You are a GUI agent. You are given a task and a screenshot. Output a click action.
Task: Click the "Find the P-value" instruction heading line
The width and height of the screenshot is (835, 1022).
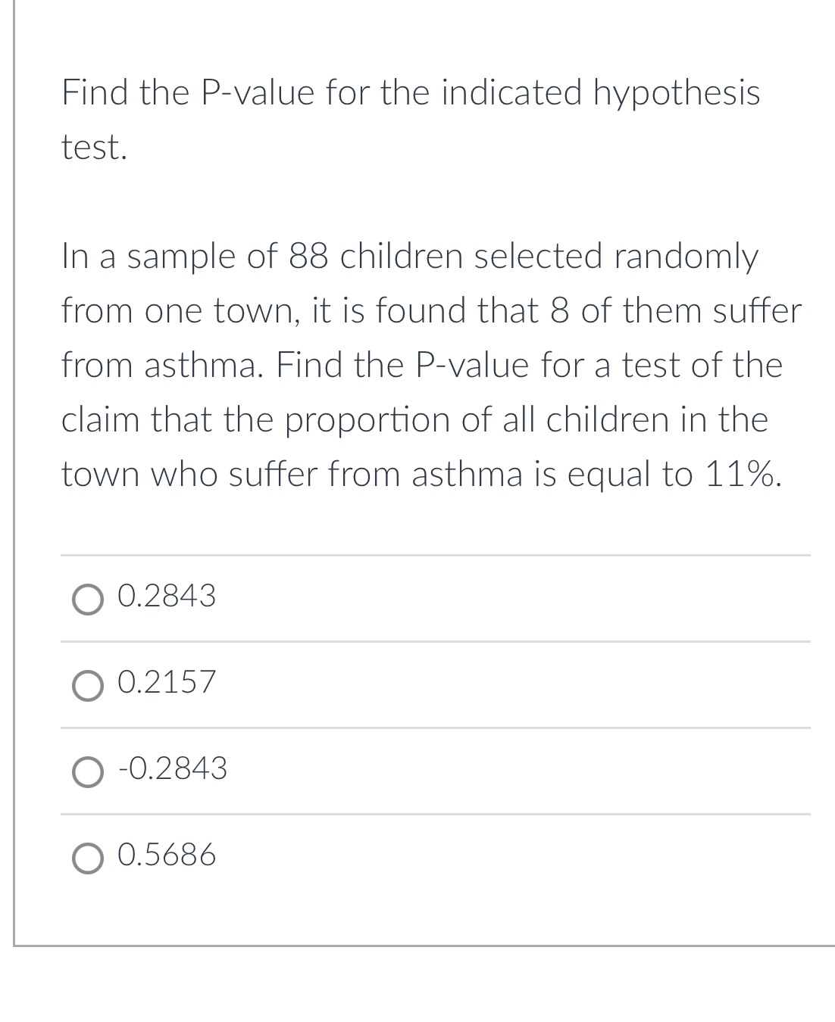410,93
